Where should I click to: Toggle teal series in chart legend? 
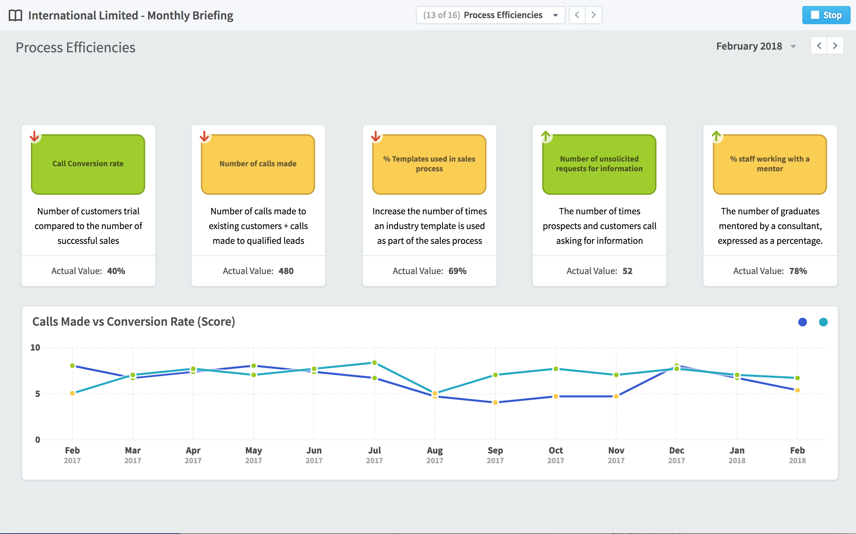click(x=823, y=322)
